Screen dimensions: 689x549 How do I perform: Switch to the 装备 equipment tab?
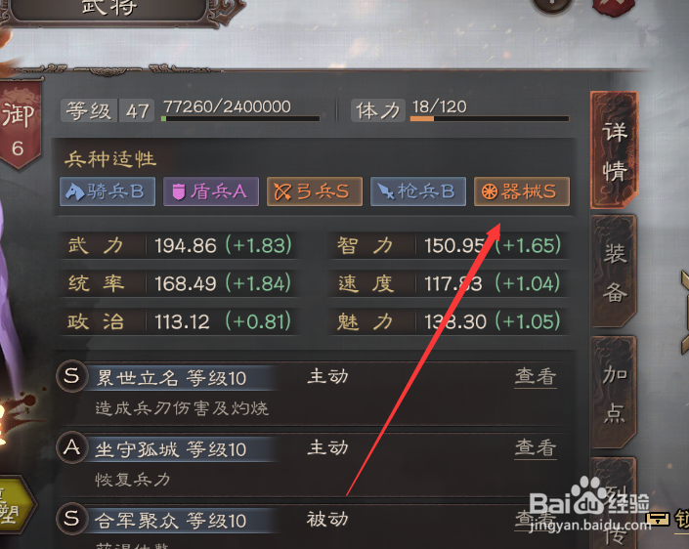coord(615,272)
